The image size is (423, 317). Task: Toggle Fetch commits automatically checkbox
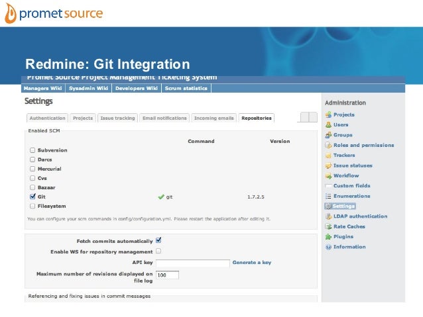tap(158, 240)
